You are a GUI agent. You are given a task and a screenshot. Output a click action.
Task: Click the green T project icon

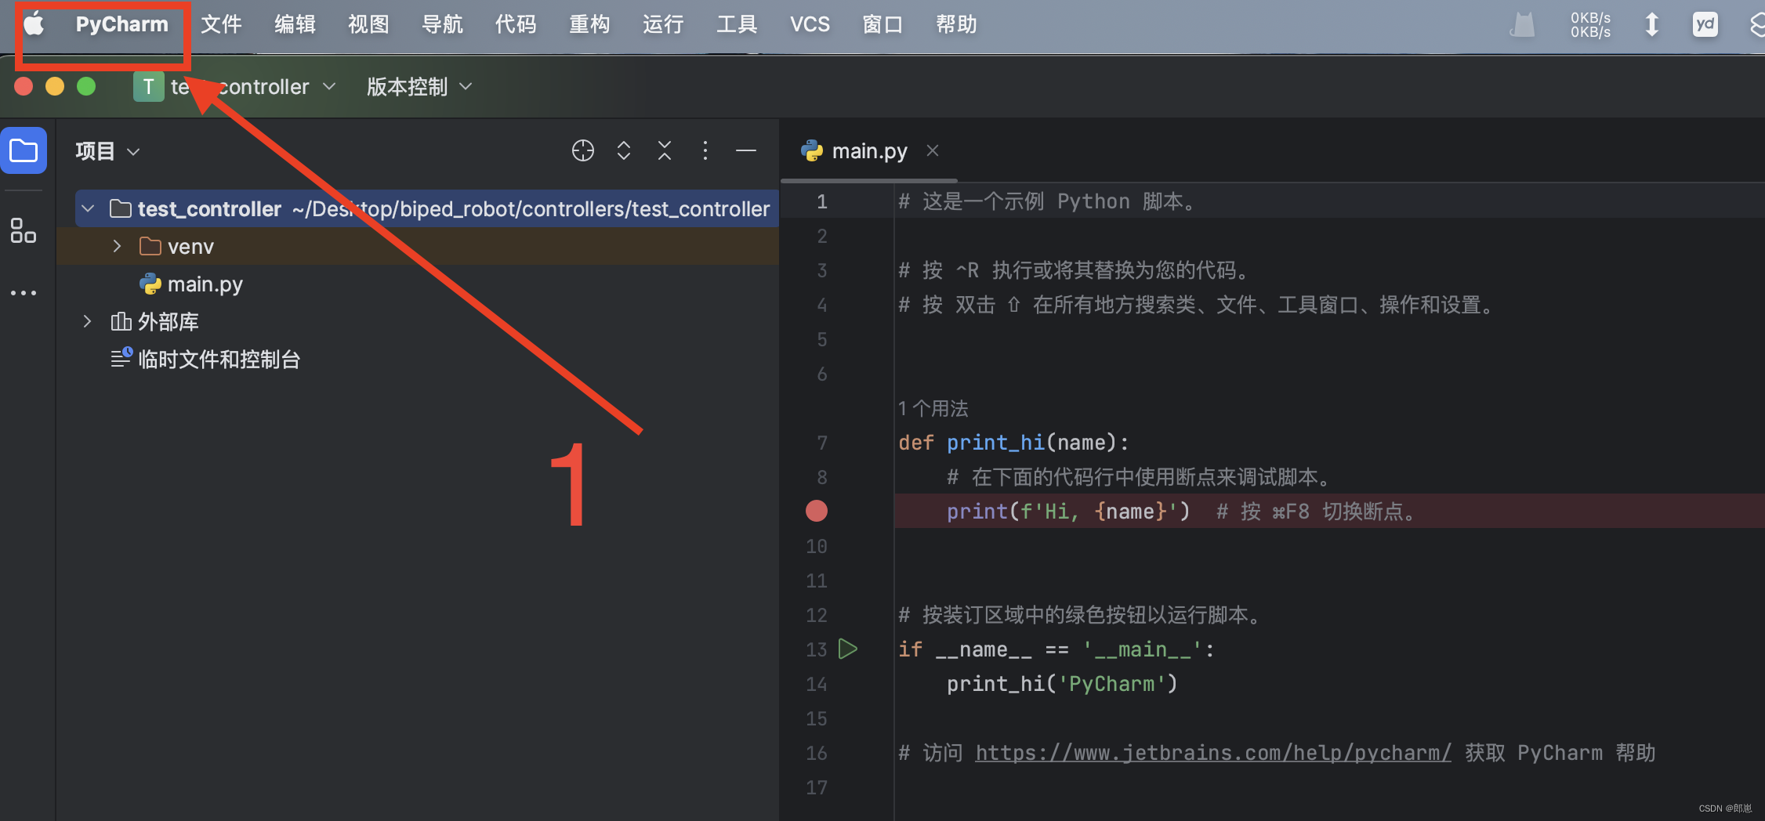148,86
